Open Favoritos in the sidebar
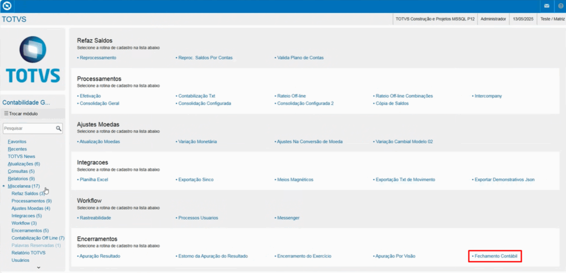 (x=17, y=142)
